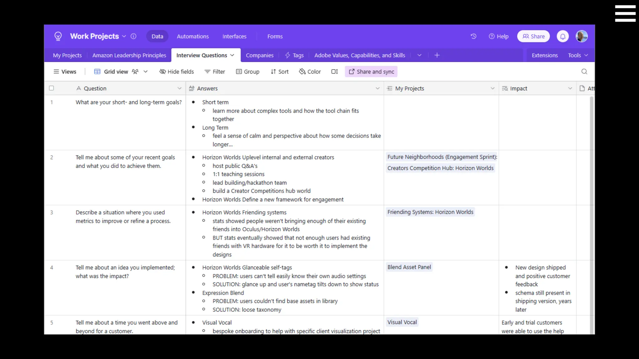
Task: Open the Automations tab
Action: click(193, 36)
